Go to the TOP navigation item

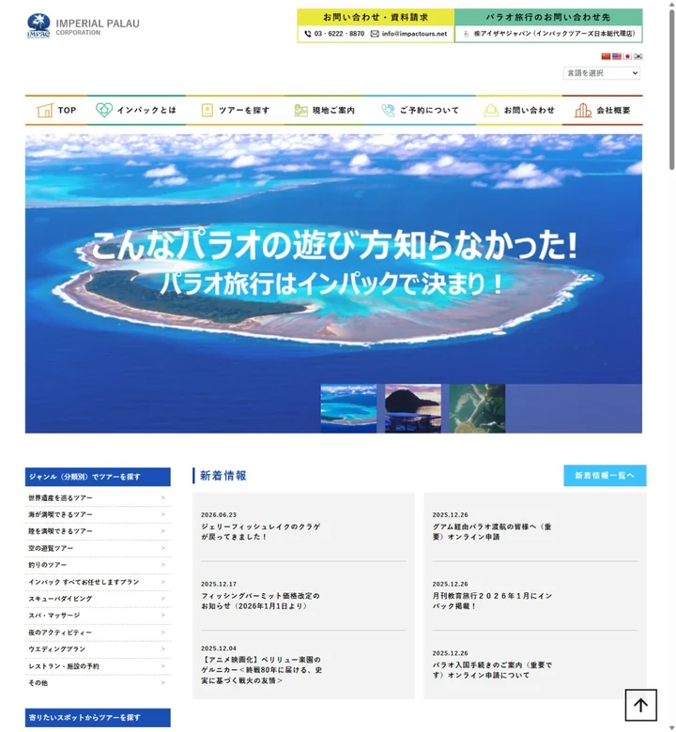(56, 110)
